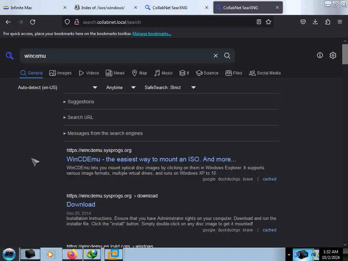
Task: Close the Index of /isos/windows/ tab
Action: pos(136,7)
